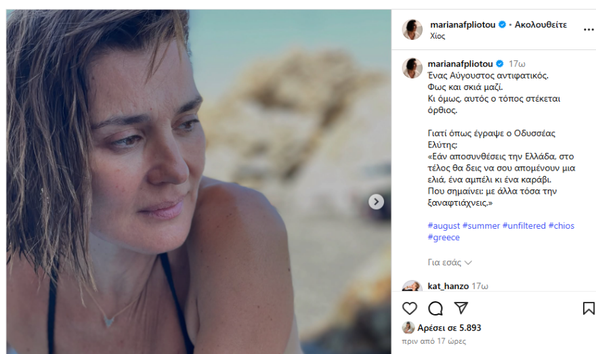Click the post timestamp πριν από 17 ώρες
The width and height of the screenshot is (596, 354).
pyautogui.click(x=433, y=342)
